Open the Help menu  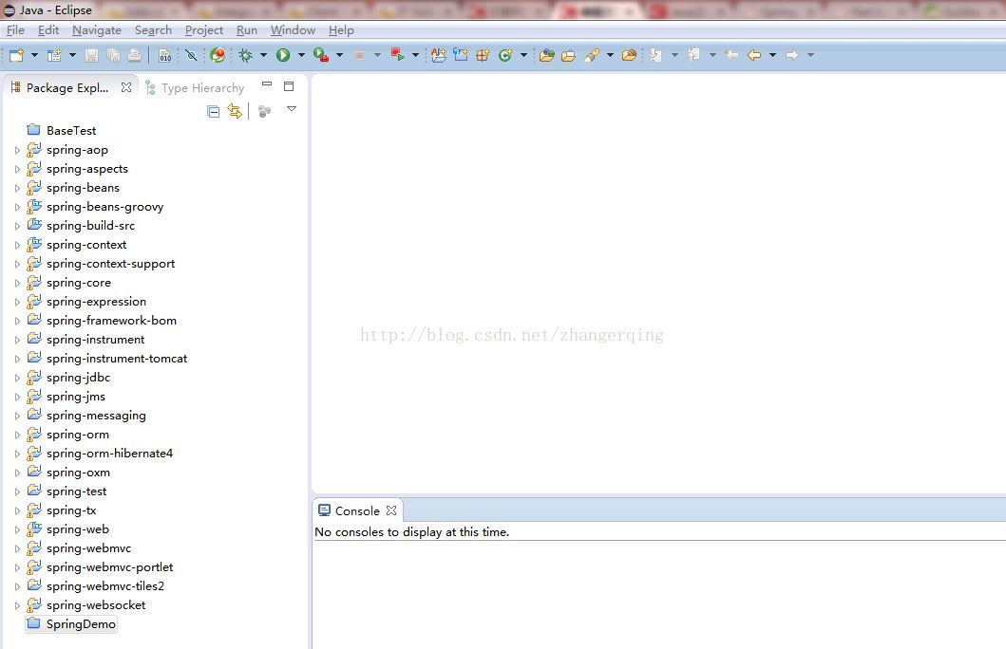pos(341,30)
